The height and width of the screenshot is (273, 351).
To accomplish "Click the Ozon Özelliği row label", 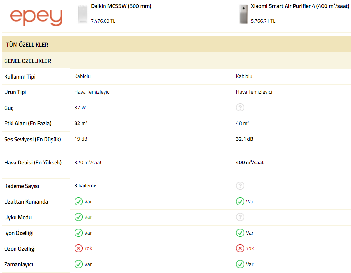I will [x=20, y=249].
